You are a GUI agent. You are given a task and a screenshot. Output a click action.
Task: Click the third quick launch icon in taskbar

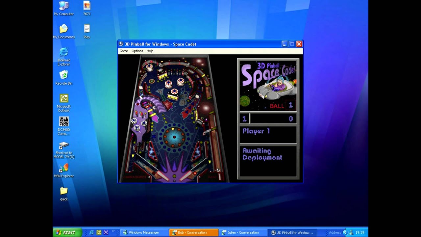tap(106, 232)
